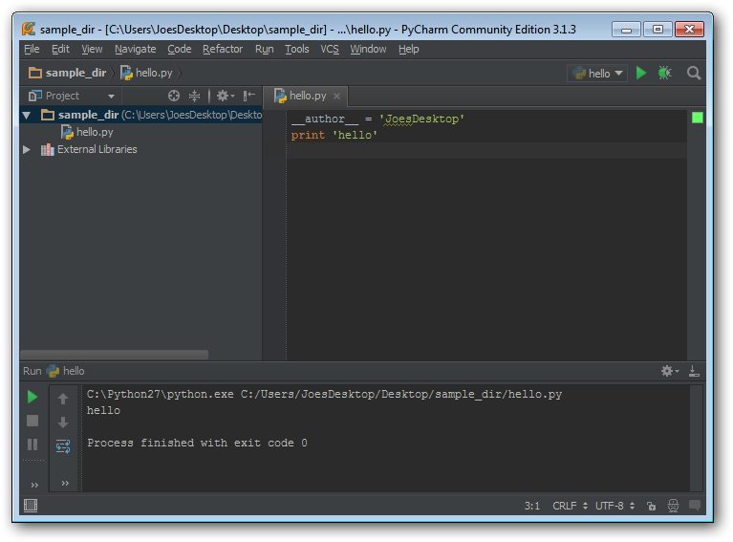Open the Hector inspection icon

(x=673, y=506)
